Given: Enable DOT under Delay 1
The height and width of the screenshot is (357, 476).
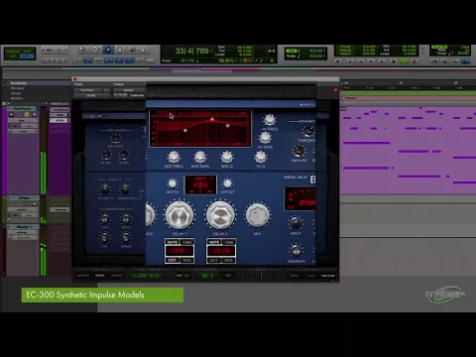Looking at the screenshot, I should [x=173, y=261].
